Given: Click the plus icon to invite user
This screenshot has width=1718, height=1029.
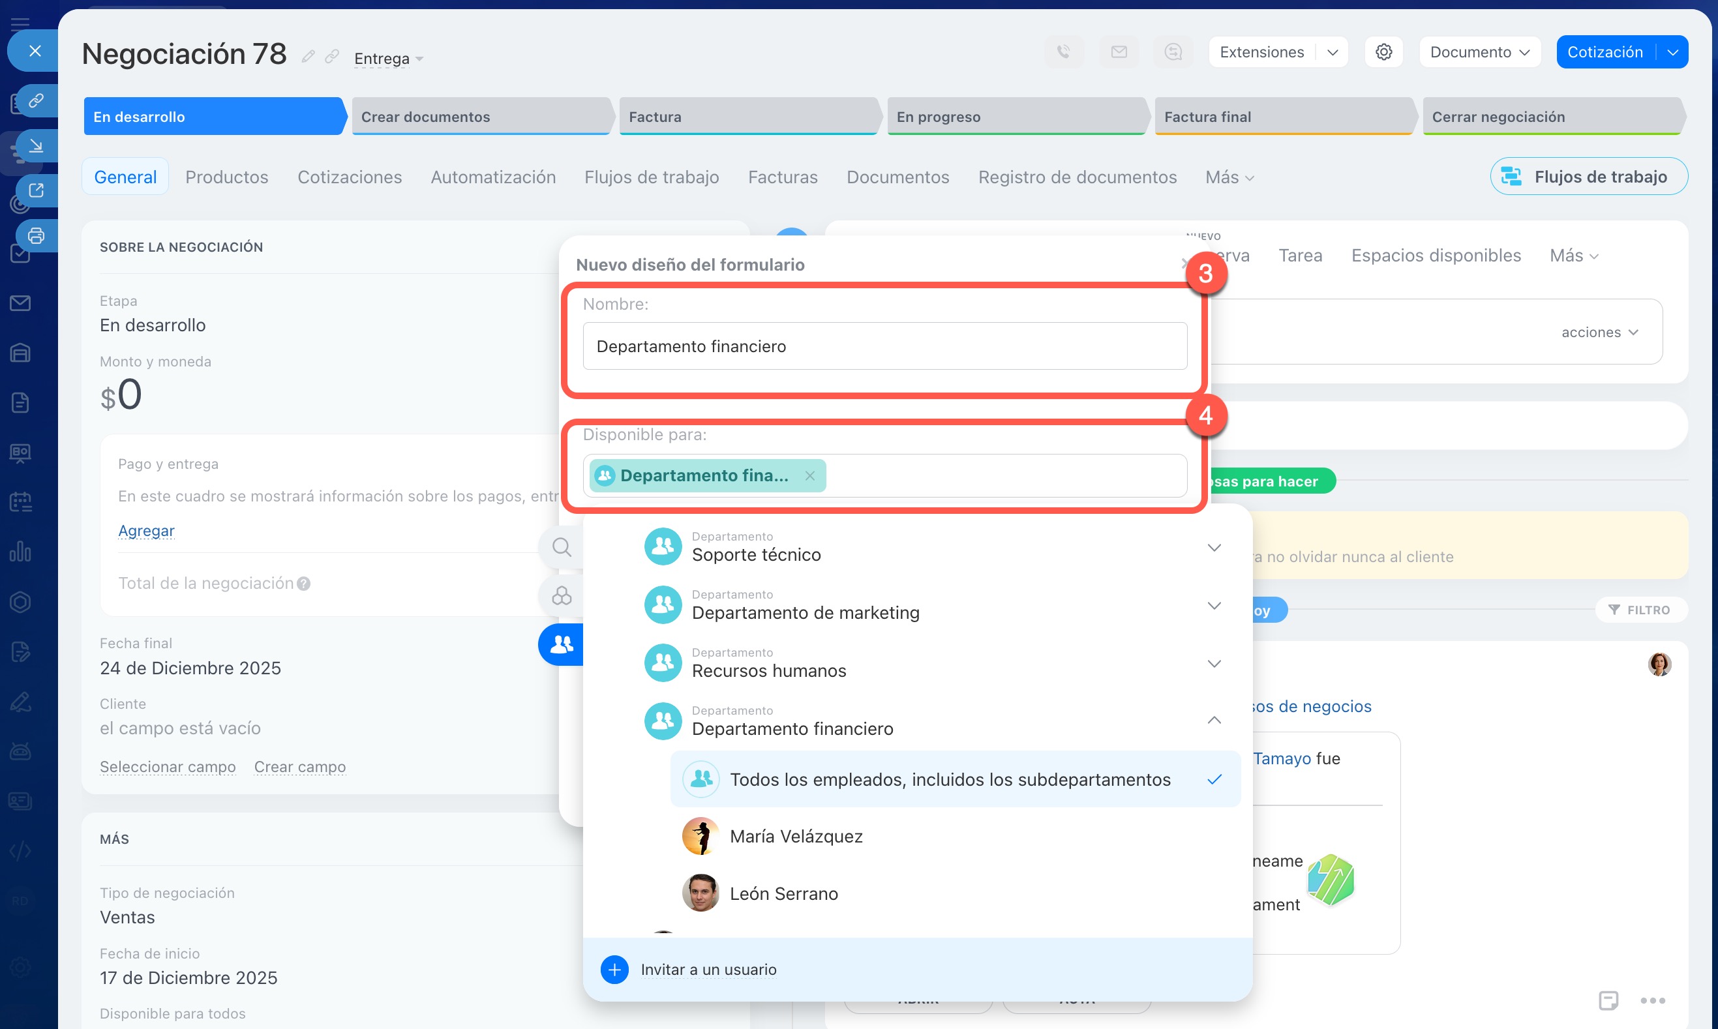Looking at the screenshot, I should (614, 970).
